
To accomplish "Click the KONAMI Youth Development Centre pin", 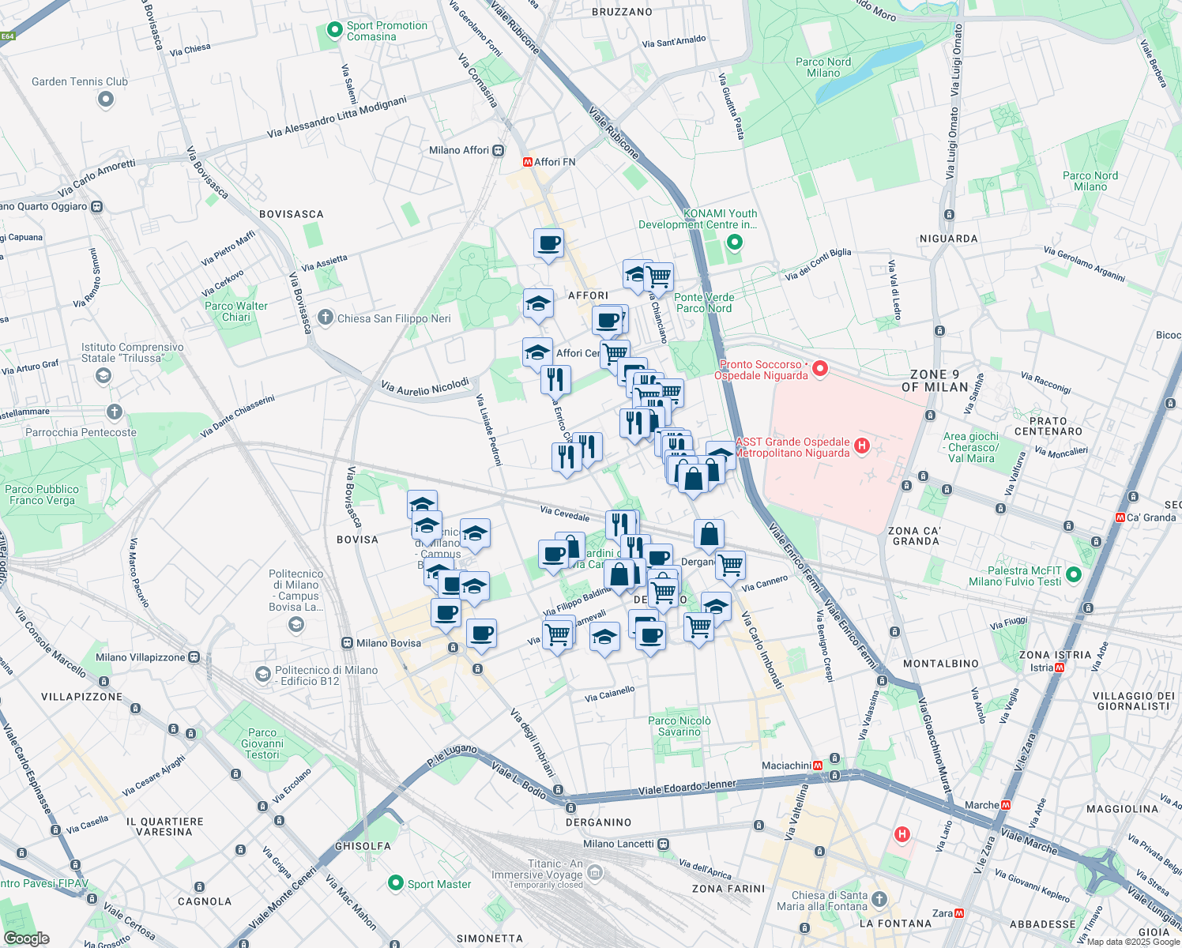I will [734, 242].
